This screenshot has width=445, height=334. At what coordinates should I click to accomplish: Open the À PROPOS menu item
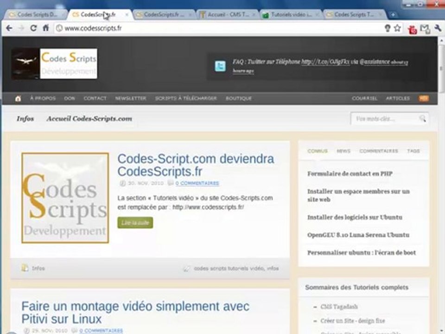pos(43,98)
